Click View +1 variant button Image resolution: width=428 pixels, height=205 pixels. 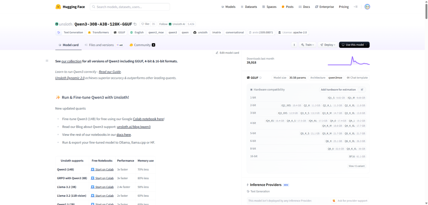[x=357, y=166]
